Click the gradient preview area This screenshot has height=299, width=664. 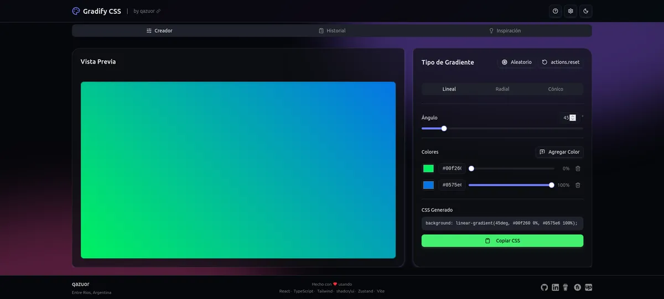point(238,170)
